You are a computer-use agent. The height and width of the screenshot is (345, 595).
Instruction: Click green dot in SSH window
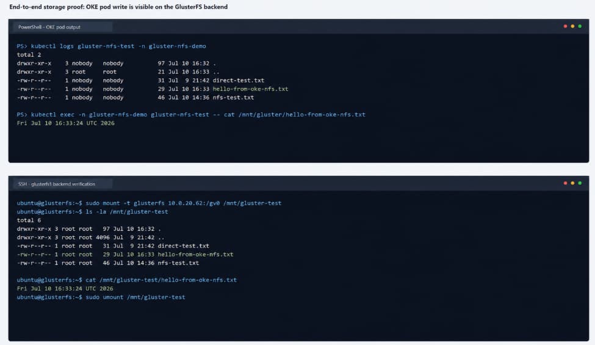click(x=580, y=183)
